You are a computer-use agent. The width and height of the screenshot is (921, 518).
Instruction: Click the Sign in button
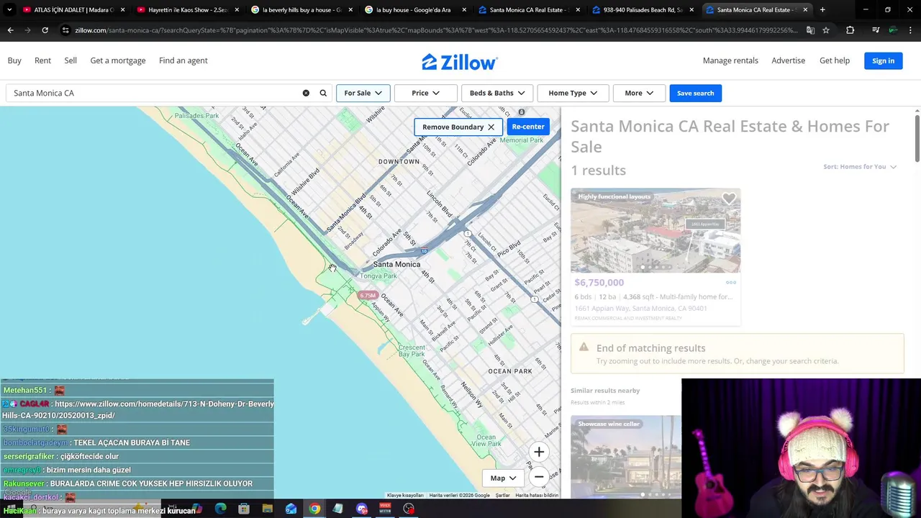[883, 60]
